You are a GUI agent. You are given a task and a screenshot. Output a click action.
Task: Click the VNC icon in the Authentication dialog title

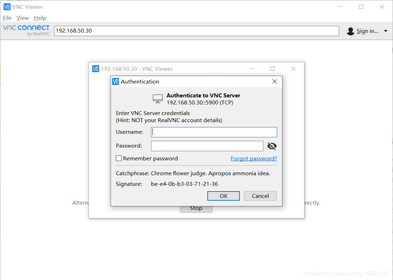115,81
